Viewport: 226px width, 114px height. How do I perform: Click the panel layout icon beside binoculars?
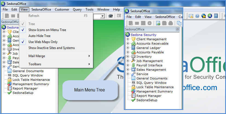click(119, 16)
